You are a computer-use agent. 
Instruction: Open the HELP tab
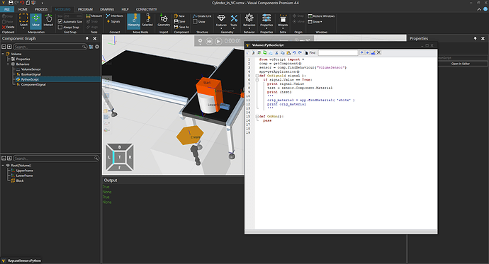point(125,9)
